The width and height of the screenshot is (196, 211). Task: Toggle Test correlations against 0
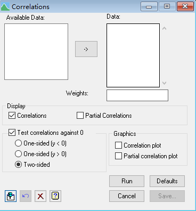click(12, 133)
